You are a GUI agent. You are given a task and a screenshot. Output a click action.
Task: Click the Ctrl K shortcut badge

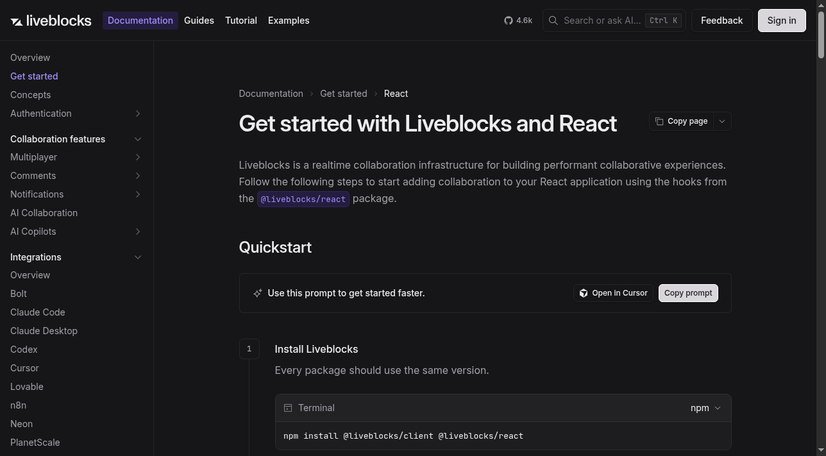click(663, 21)
